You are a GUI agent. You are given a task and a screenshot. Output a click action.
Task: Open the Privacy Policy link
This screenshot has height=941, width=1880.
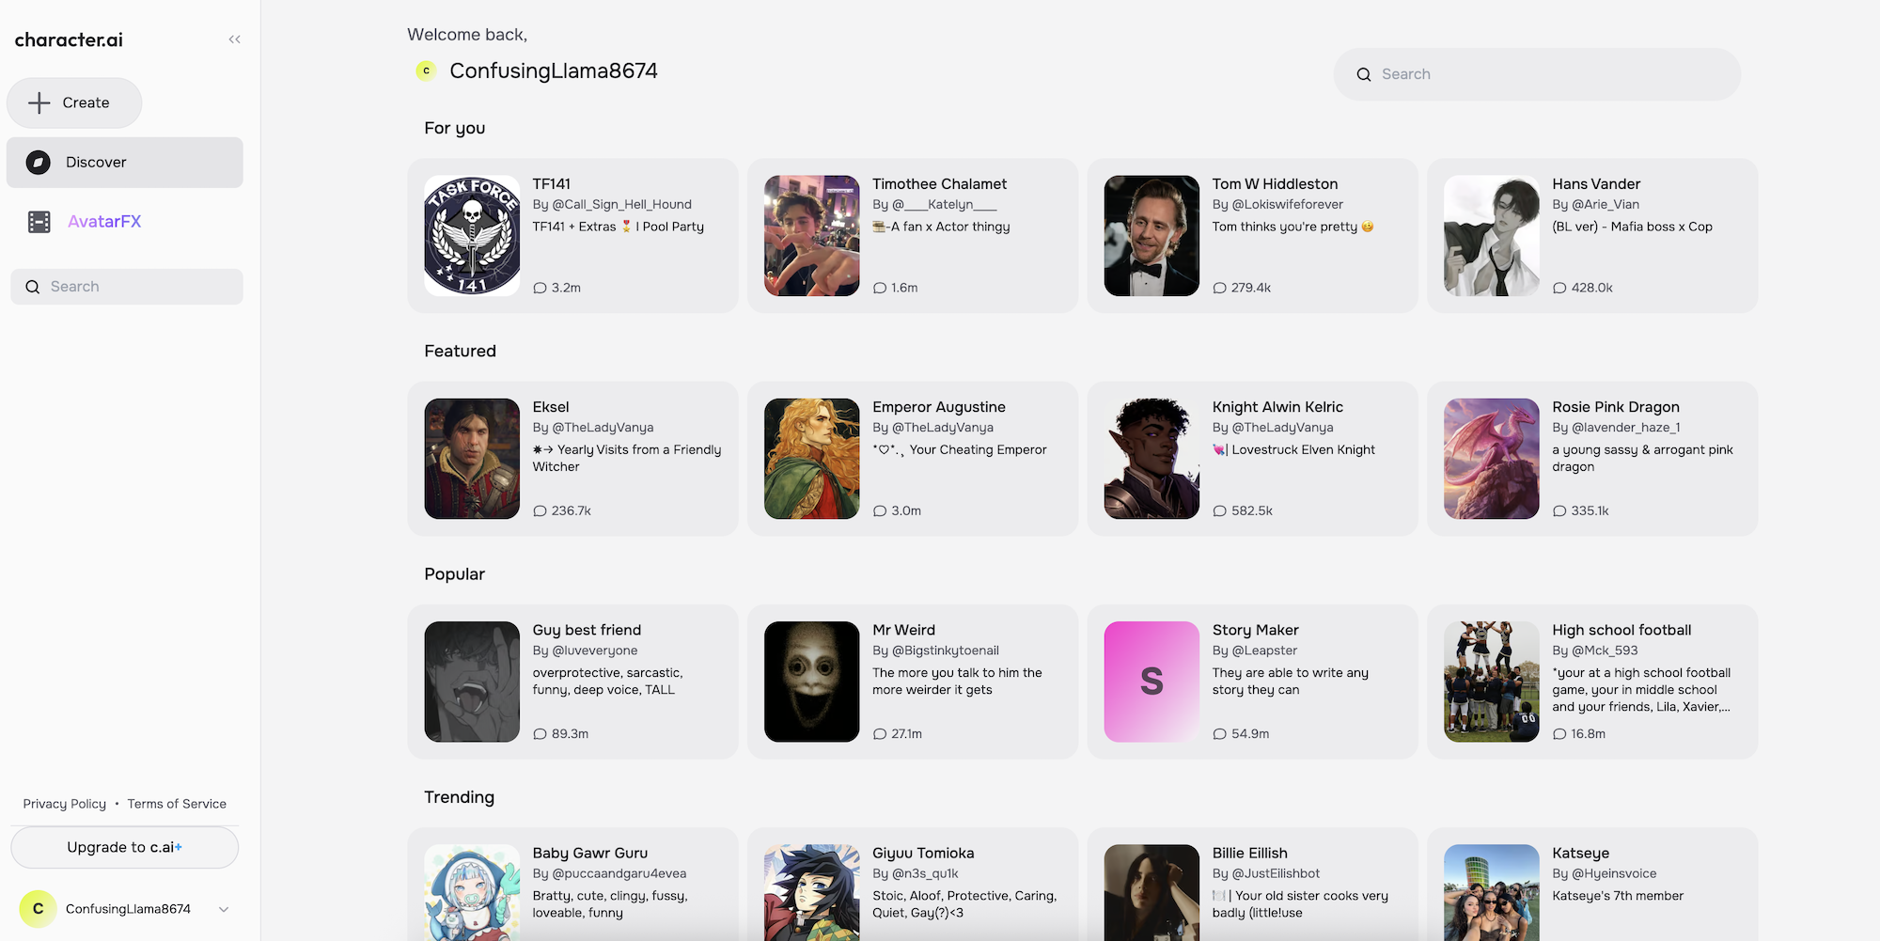(65, 804)
